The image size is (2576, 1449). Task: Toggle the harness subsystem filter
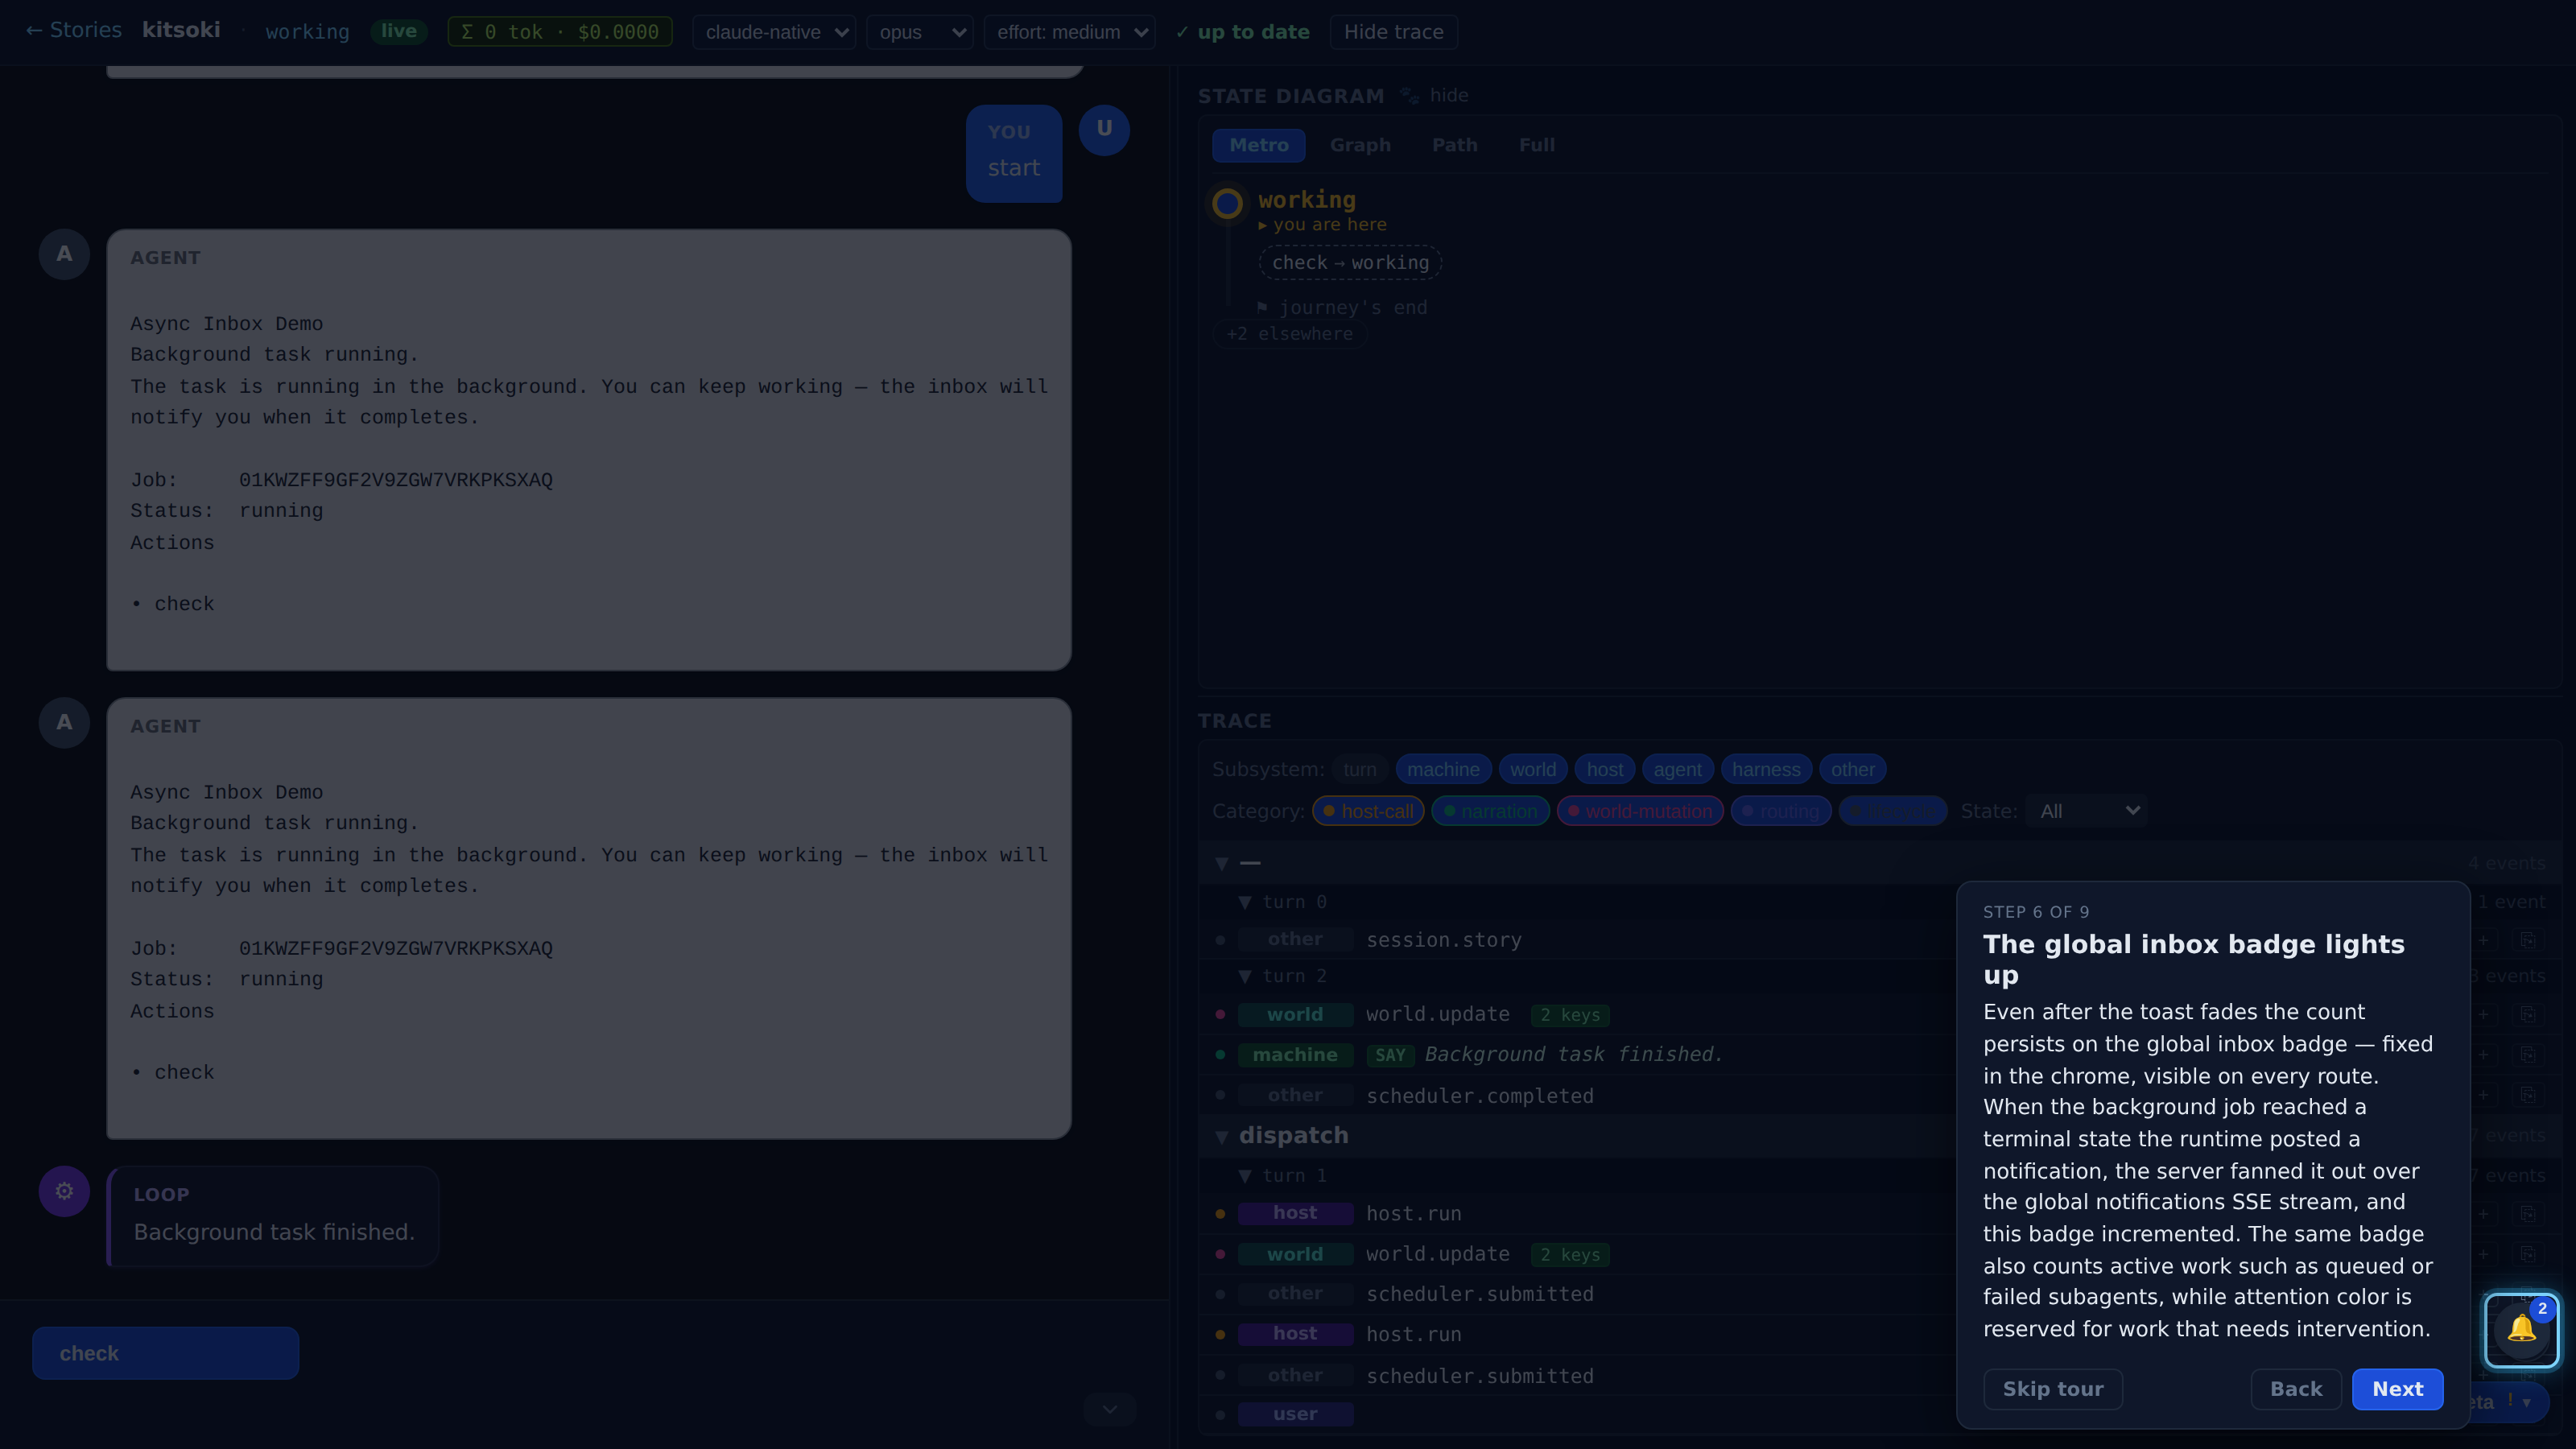point(1766,769)
